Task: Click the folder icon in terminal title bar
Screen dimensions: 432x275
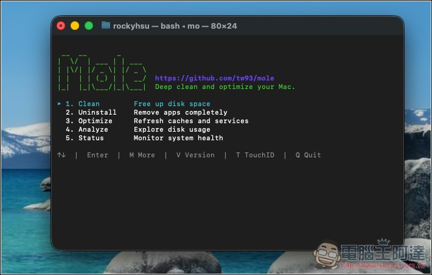Action: 105,26
